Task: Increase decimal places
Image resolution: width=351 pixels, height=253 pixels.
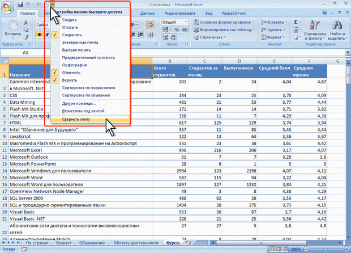Action: coord(165,37)
